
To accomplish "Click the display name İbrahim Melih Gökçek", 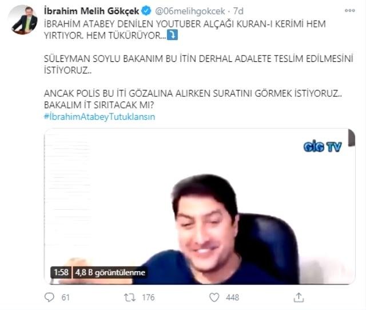I will [x=91, y=11].
